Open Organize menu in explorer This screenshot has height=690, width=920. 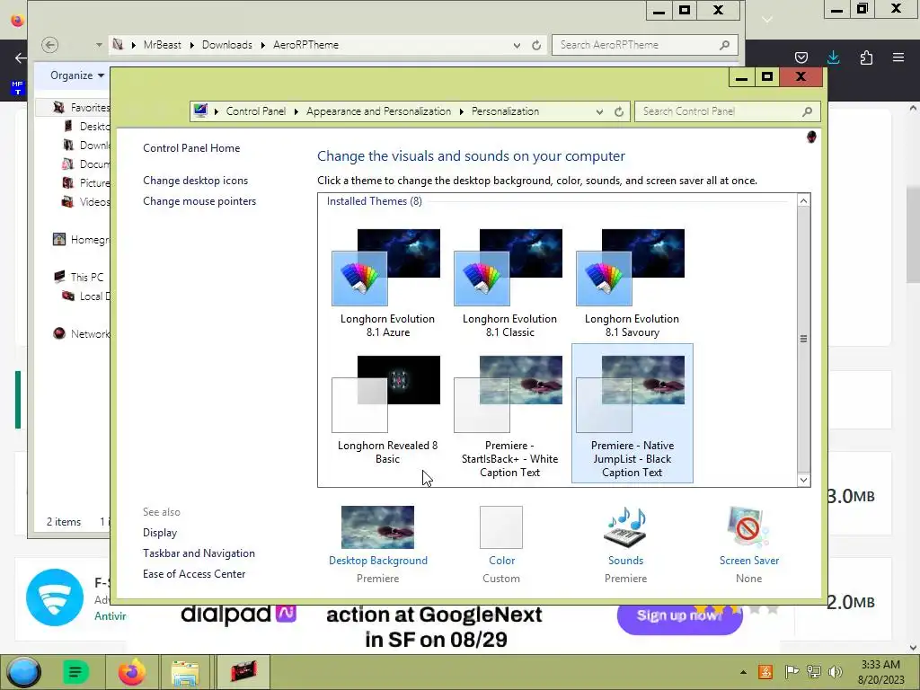[77, 75]
